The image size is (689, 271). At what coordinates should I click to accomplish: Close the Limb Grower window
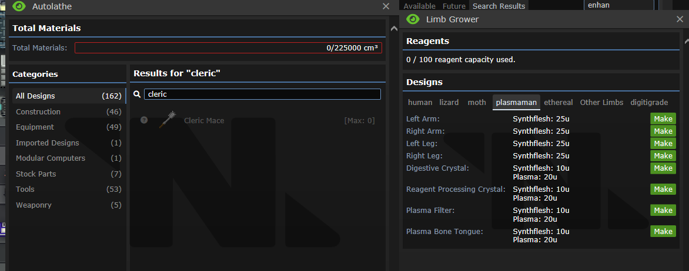pos(680,19)
